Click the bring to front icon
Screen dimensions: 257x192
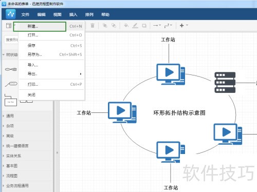(x=105, y=26)
